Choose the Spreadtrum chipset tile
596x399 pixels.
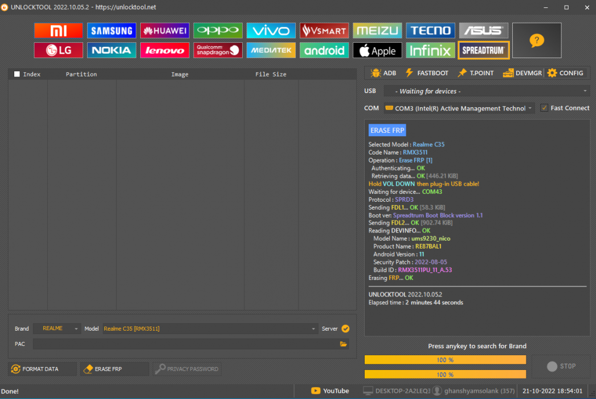coord(484,50)
